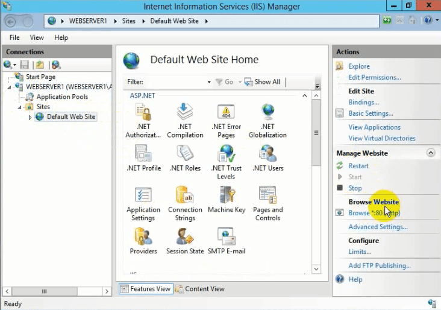Open the help icon dropdown arrow
Viewport: 441px width, 310px height.
pos(437,21)
